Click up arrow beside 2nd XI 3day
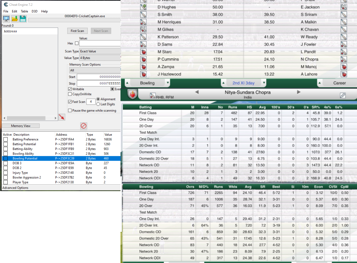357x263 pixels. (x=223, y=83)
